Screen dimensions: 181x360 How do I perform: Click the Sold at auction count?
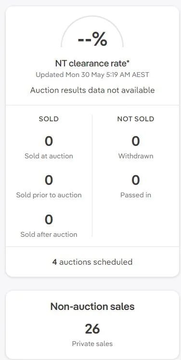[49, 141]
